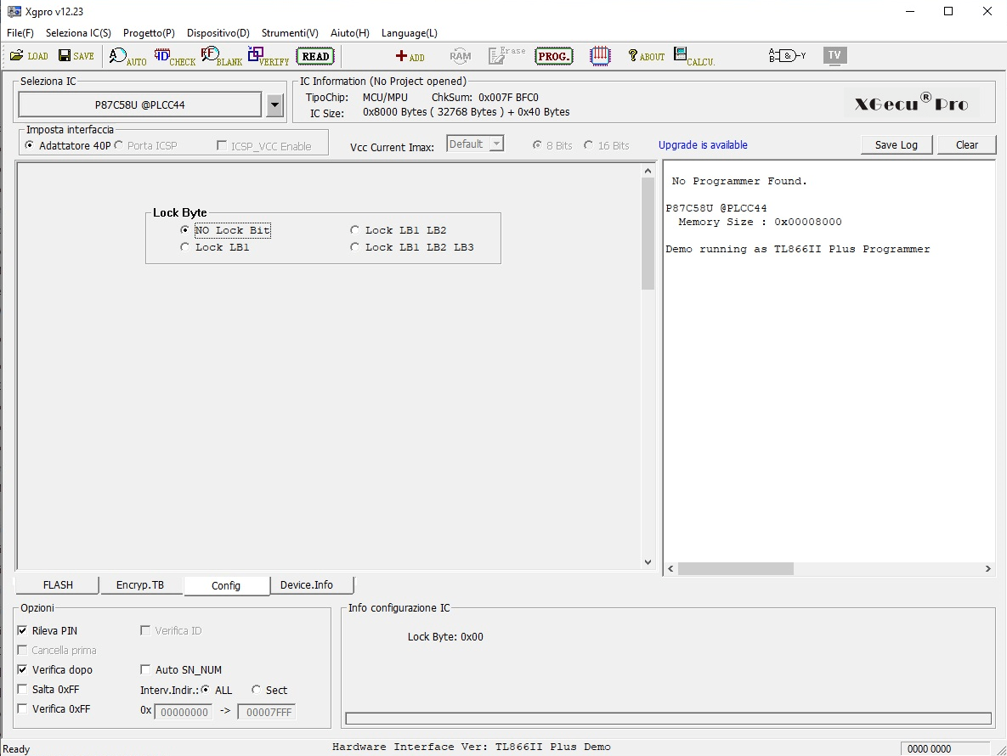Enable Verifica 0xFF checkbox
1007x756 pixels.
pyautogui.click(x=54, y=709)
